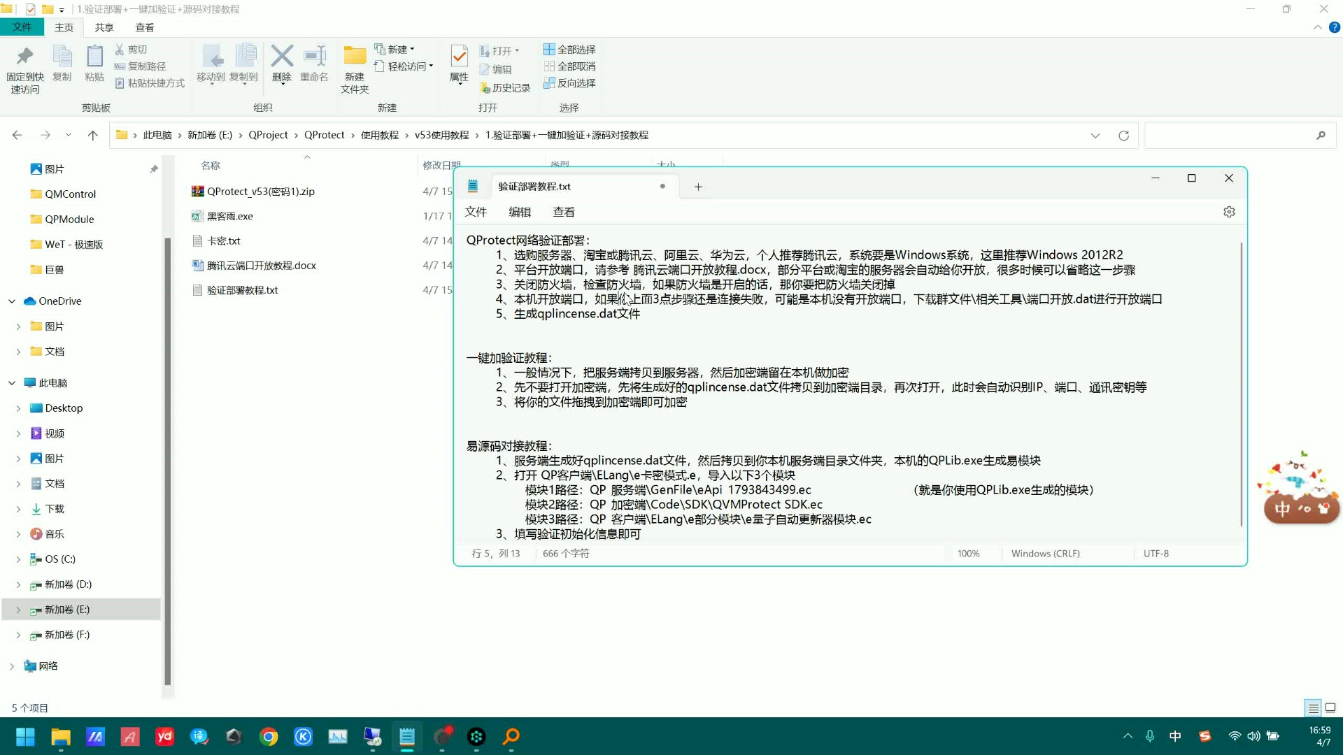1343x755 pixels.
Task: Click the volume icon in system tray
Action: point(1253,736)
